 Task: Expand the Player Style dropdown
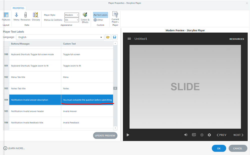pyautogui.click(x=72, y=15)
